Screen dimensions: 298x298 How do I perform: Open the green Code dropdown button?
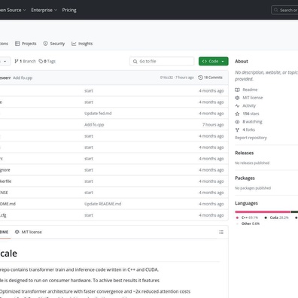point(214,61)
